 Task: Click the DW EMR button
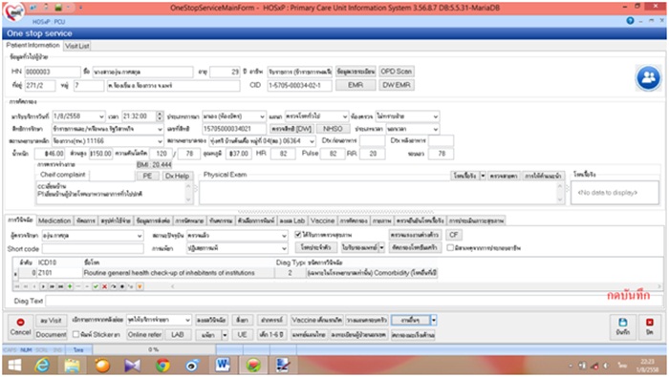[397, 85]
